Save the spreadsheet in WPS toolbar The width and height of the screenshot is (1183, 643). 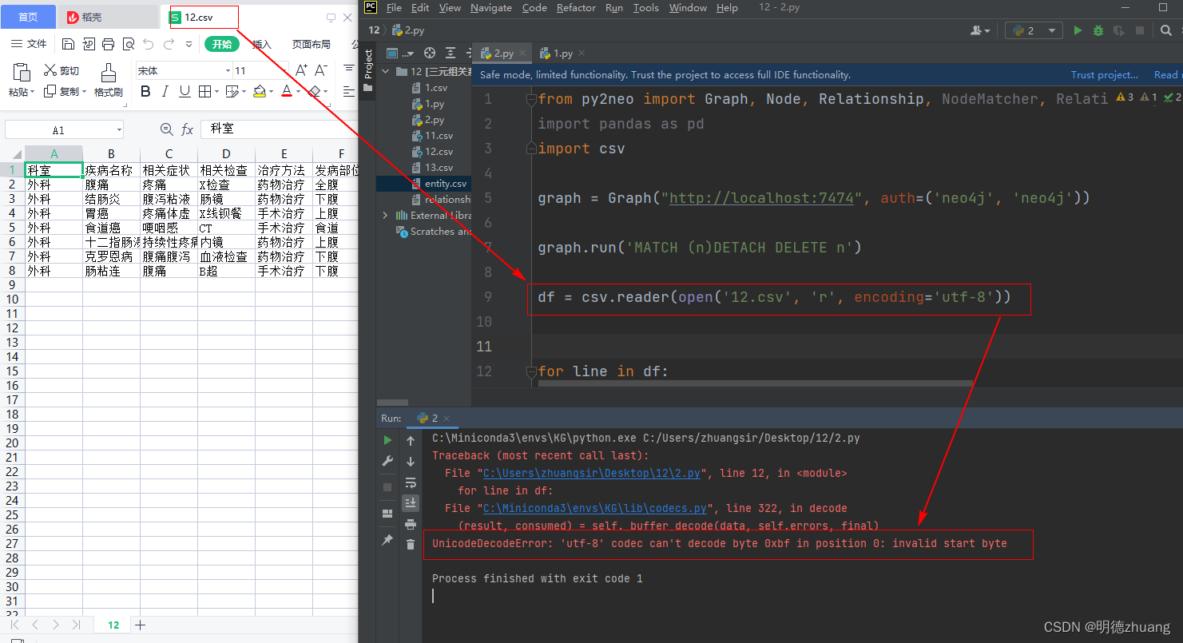coord(69,44)
